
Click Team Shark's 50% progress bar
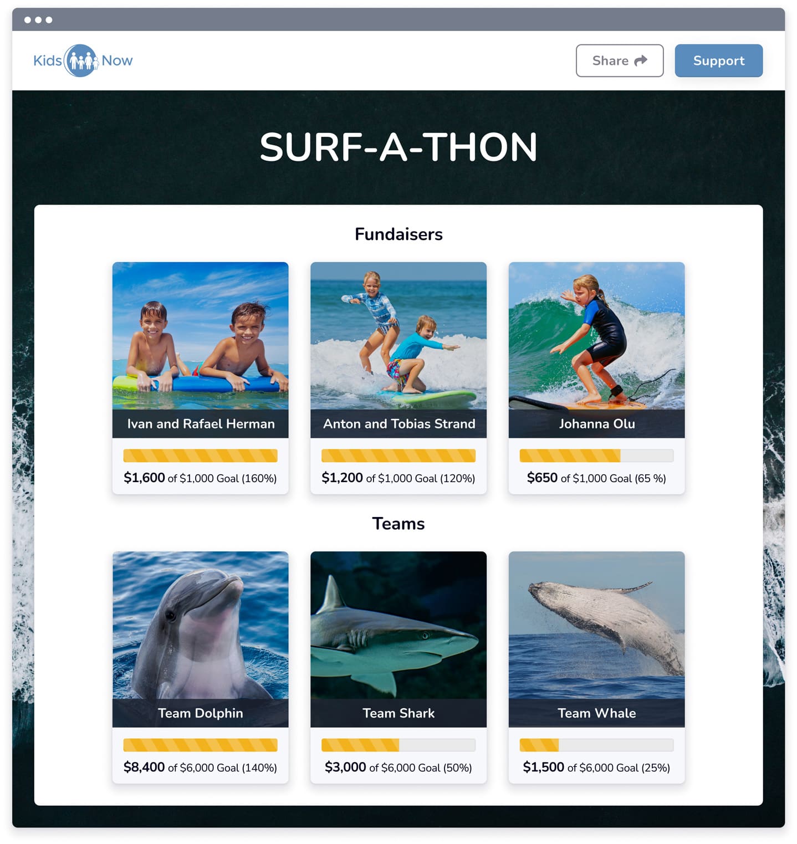click(398, 745)
